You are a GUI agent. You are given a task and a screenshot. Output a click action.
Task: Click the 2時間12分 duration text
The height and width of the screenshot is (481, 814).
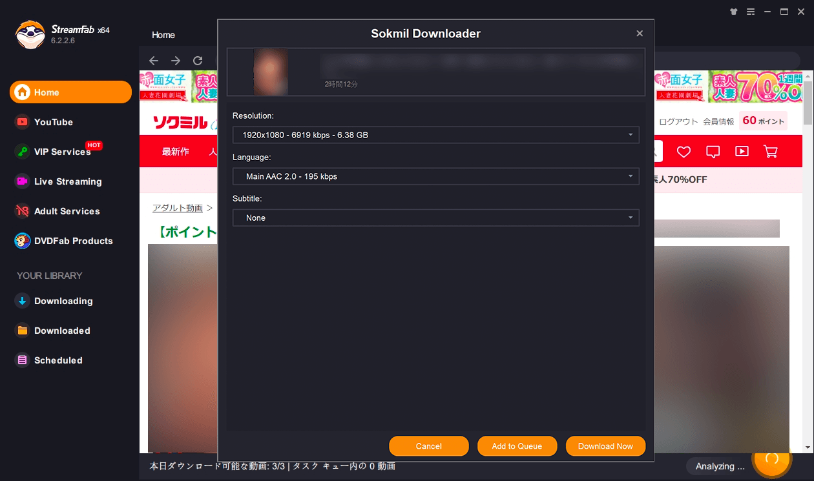click(341, 84)
